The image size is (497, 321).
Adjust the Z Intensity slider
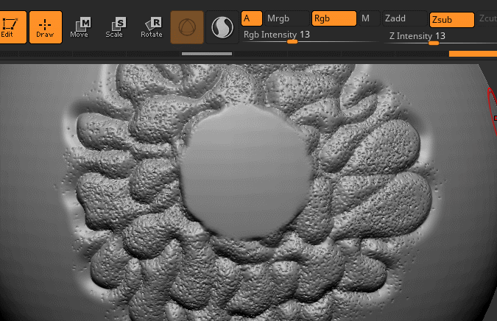point(440,38)
